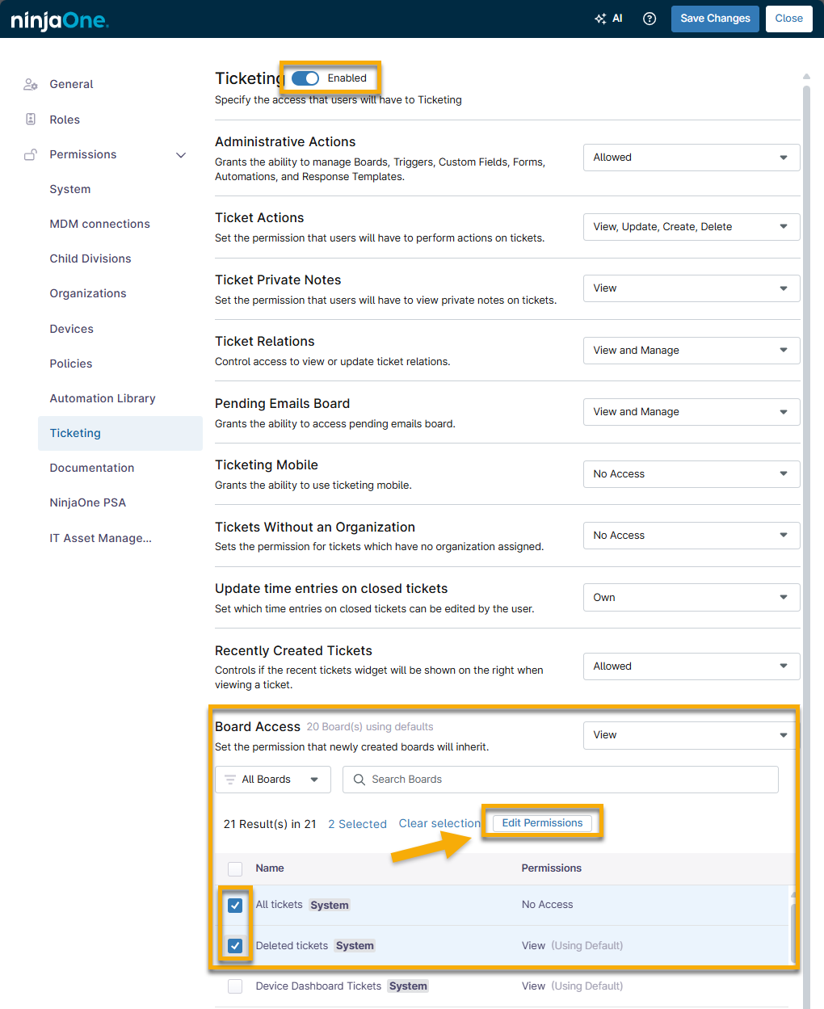The width and height of the screenshot is (824, 1009).
Task: Click the Edit Permissions button
Action: 542,823
